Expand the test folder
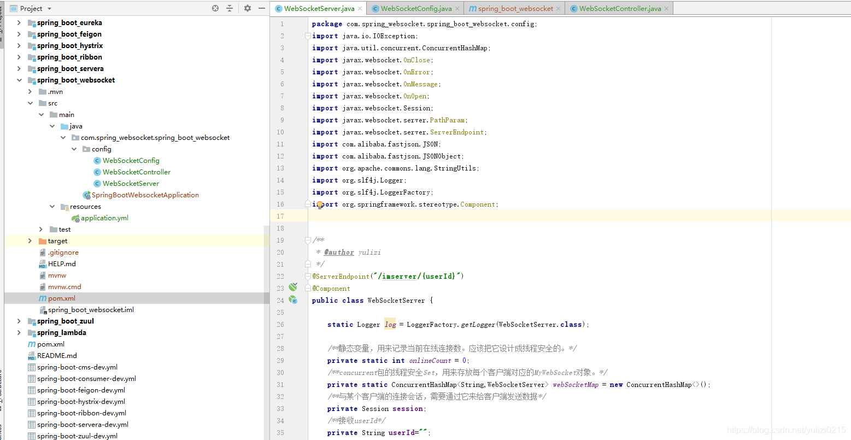The height and width of the screenshot is (440, 851). point(41,229)
